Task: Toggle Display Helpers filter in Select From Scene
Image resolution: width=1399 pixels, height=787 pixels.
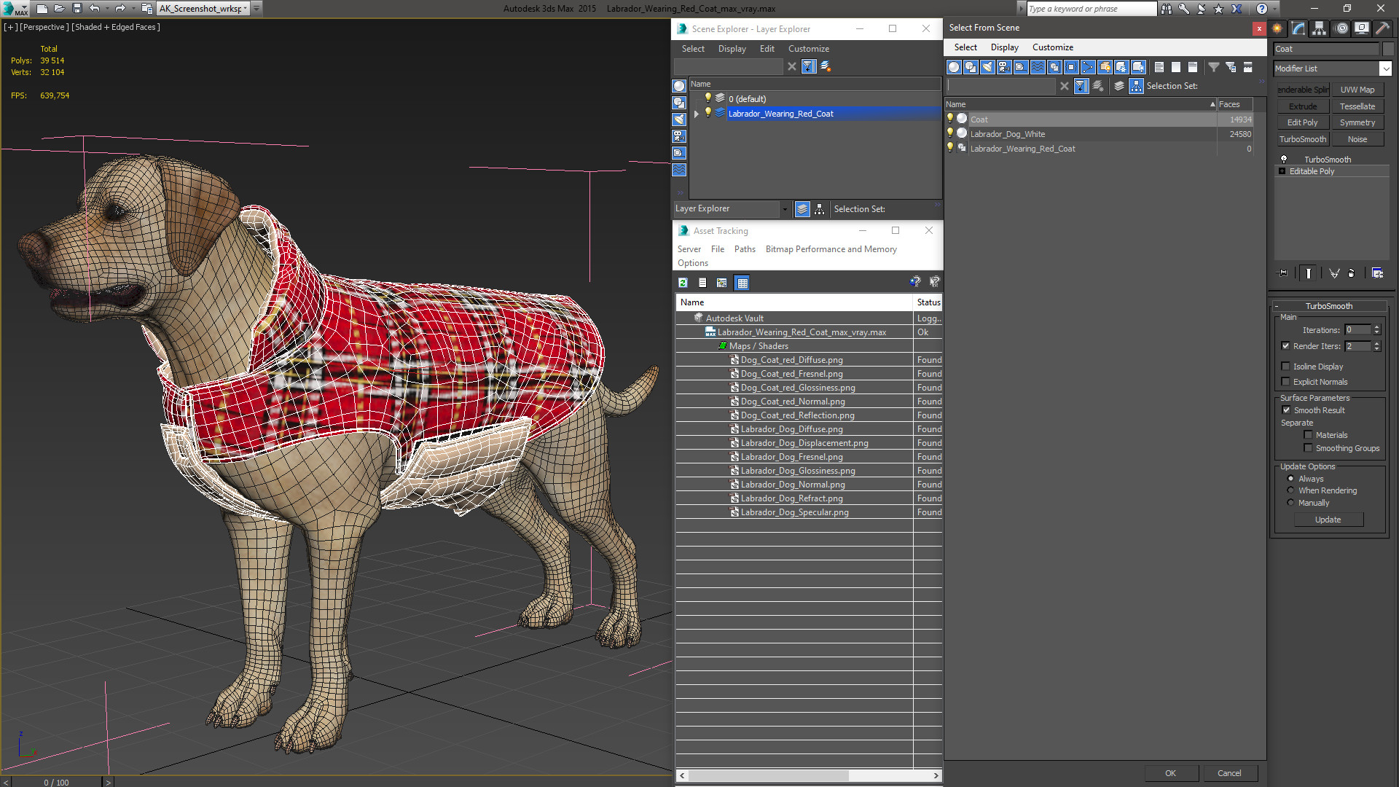Action: [x=1021, y=67]
